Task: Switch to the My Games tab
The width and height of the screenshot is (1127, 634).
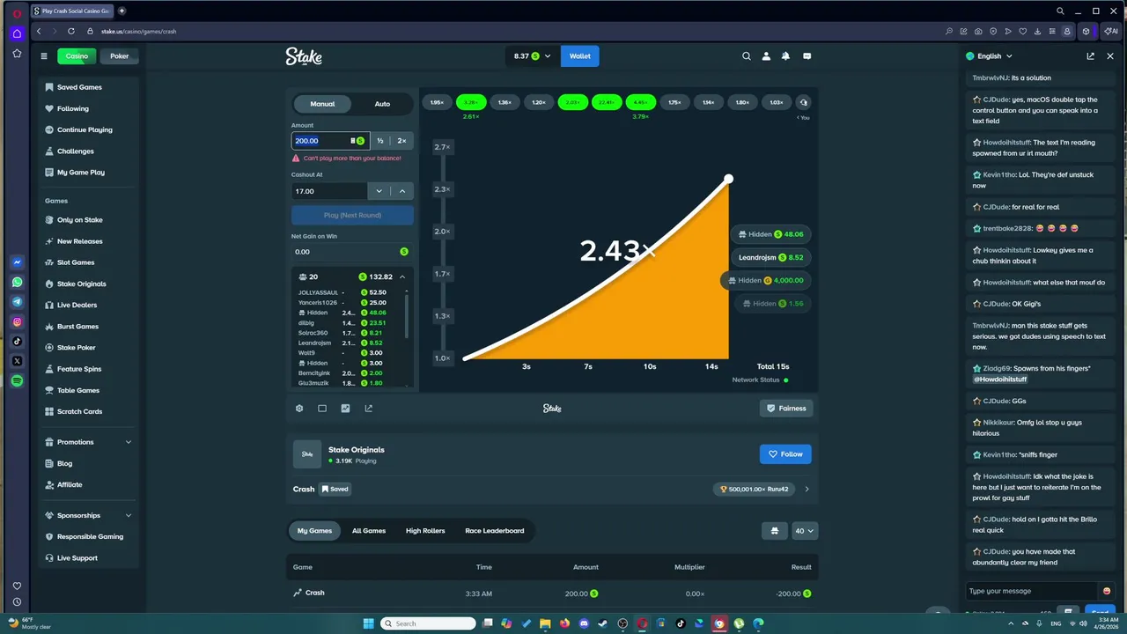Action: click(x=314, y=531)
